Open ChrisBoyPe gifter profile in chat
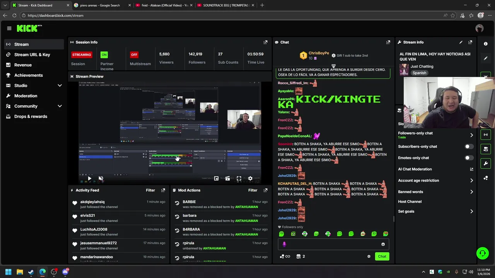Image resolution: width=495 pixels, height=278 pixels. click(319, 53)
